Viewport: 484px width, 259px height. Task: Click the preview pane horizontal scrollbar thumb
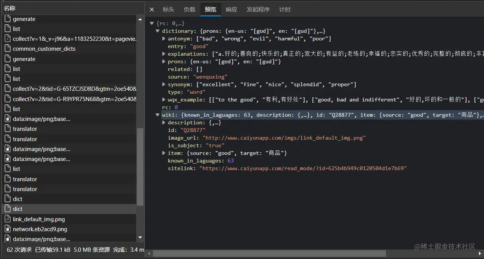[x=269, y=253]
